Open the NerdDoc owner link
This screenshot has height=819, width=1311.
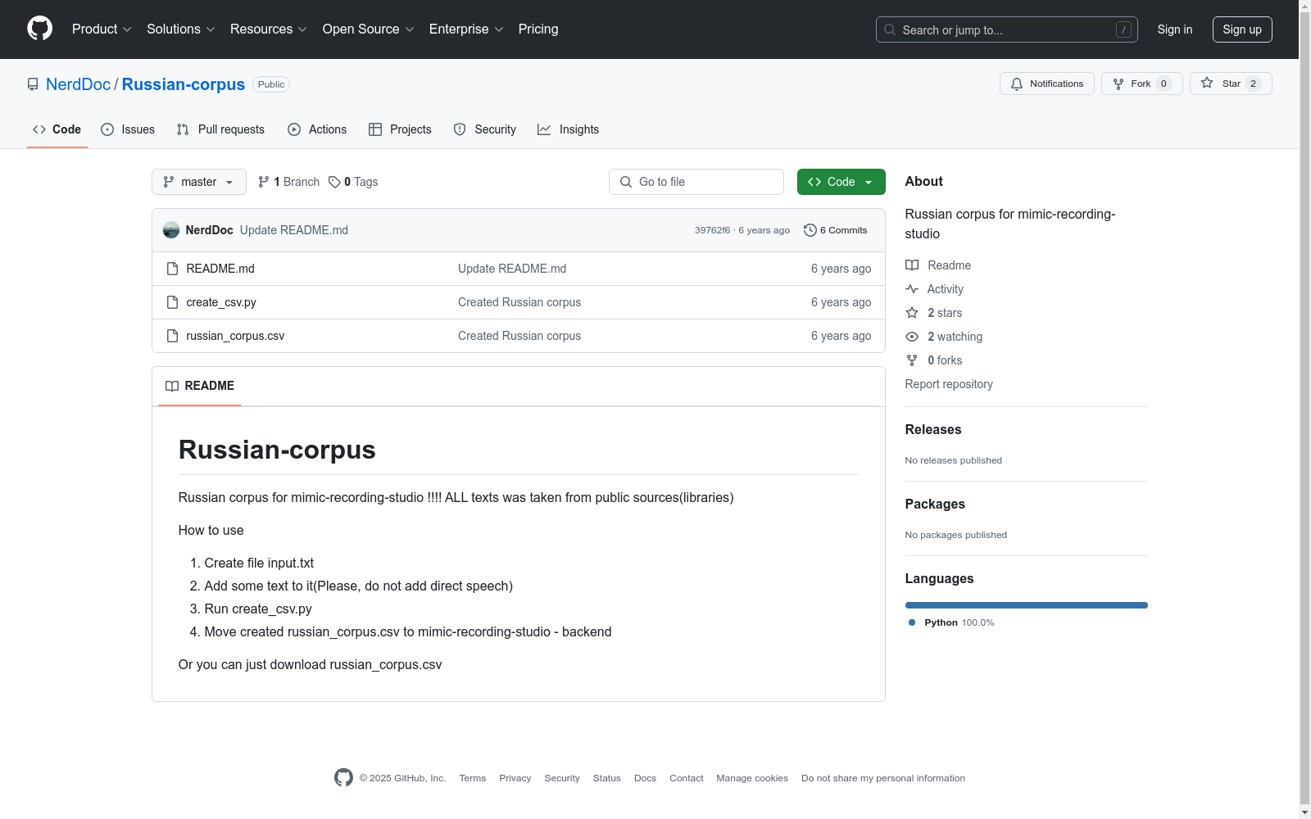coord(78,84)
